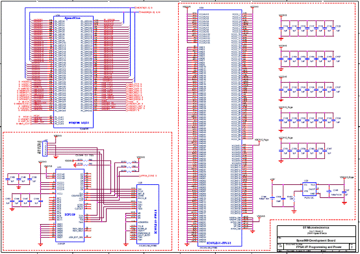Click the FPGA_DONE net label

(148, 176)
